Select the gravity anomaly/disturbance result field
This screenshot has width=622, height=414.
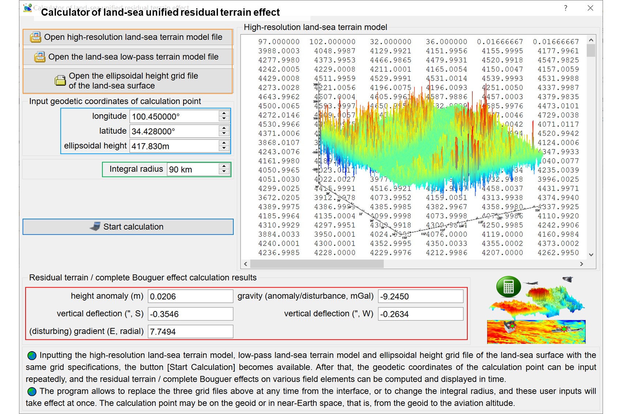pyautogui.click(x=421, y=296)
